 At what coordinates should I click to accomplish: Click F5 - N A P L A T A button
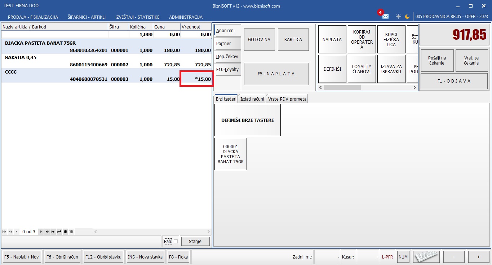click(x=276, y=74)
